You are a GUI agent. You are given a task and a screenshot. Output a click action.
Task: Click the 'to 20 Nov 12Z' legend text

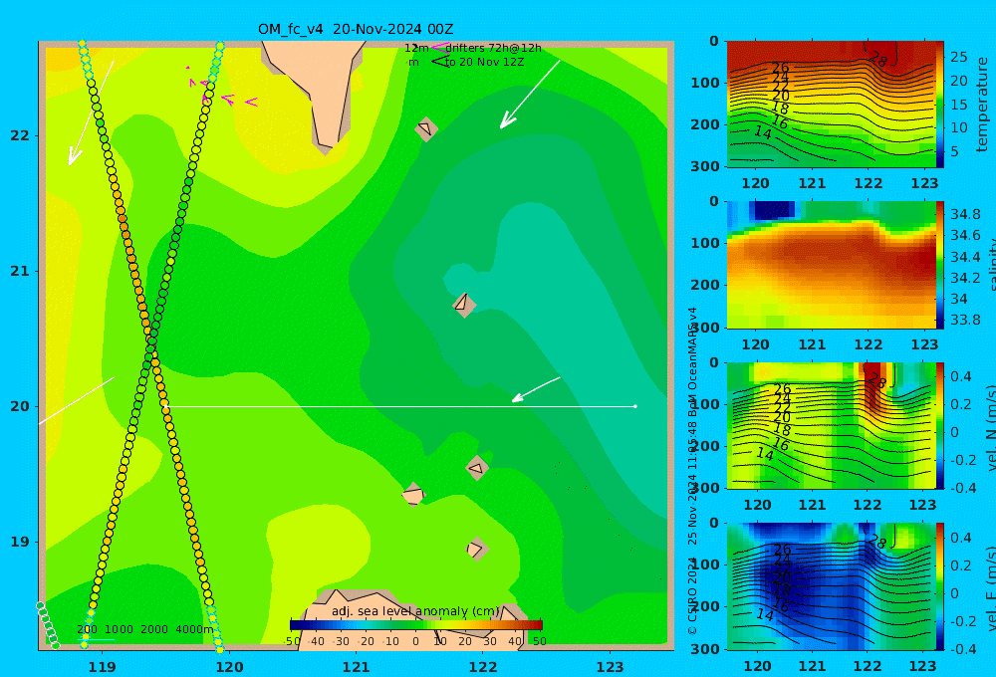tap(485, 62)
